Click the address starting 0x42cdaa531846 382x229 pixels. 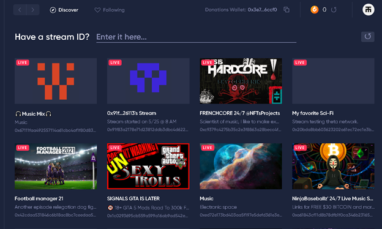(x=55, y=215)
